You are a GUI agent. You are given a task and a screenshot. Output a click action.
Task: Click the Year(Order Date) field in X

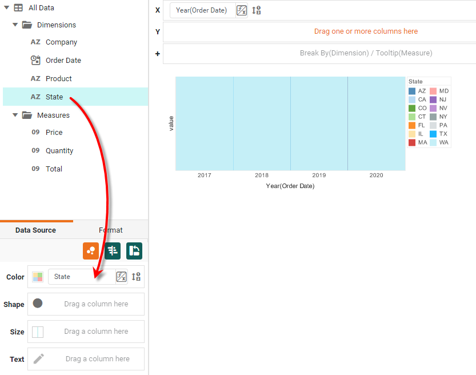click(201, 10)
